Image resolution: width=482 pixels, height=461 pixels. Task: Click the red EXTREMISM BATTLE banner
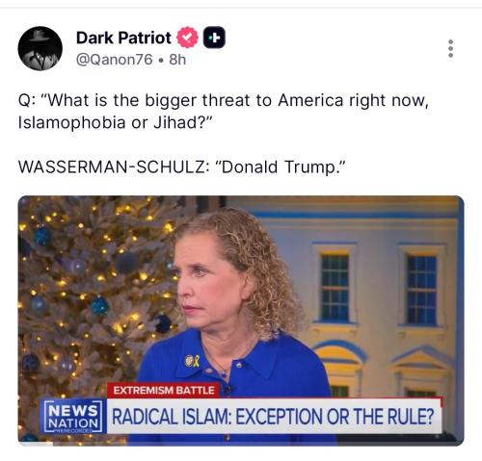(164, 391)
